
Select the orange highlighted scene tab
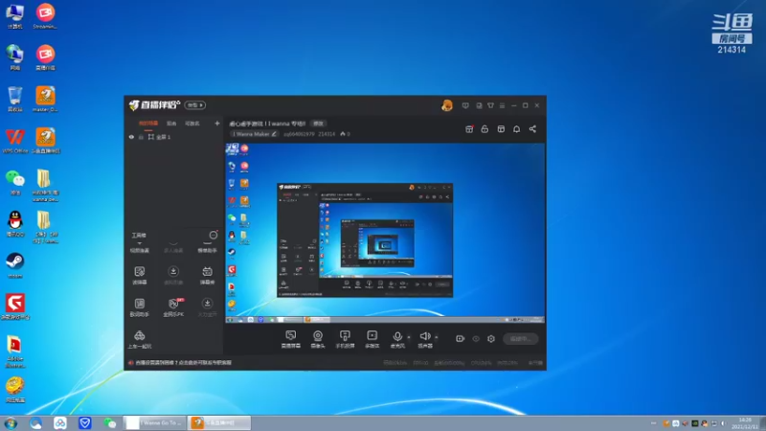[148, 124]
